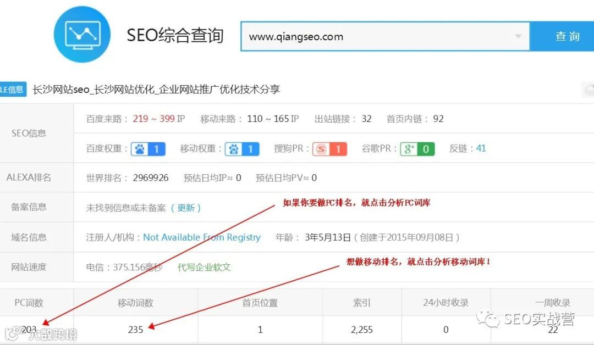
Task: Click the 百度来路 219 ~ 399 value
Action: click(154, 119)
